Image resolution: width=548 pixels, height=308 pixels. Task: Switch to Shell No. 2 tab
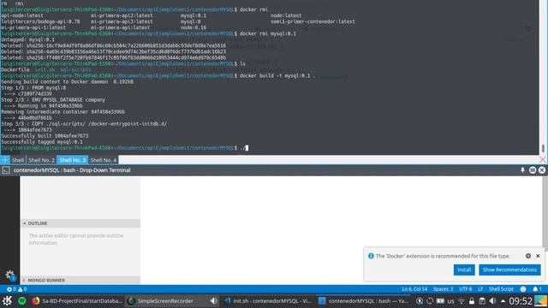(41, 160)
